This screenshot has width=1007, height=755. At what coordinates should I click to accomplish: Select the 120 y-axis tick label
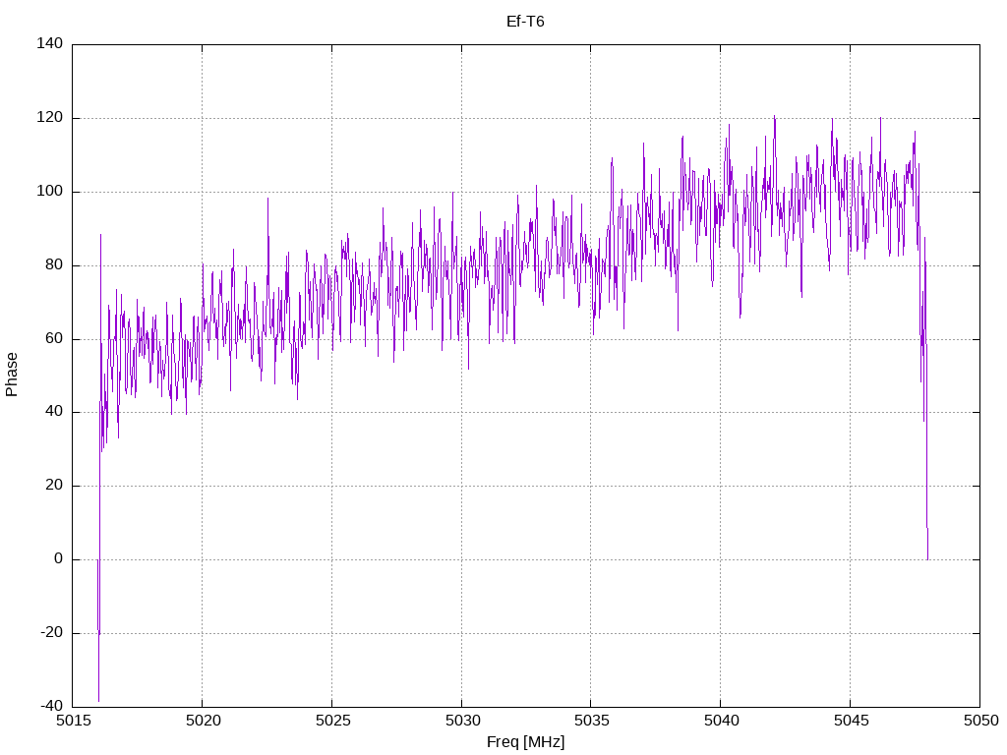tap(51, 118)
